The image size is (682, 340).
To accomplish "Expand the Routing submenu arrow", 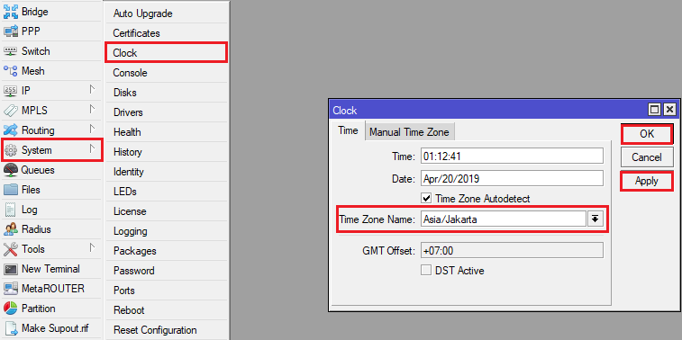I will point(92,129).
